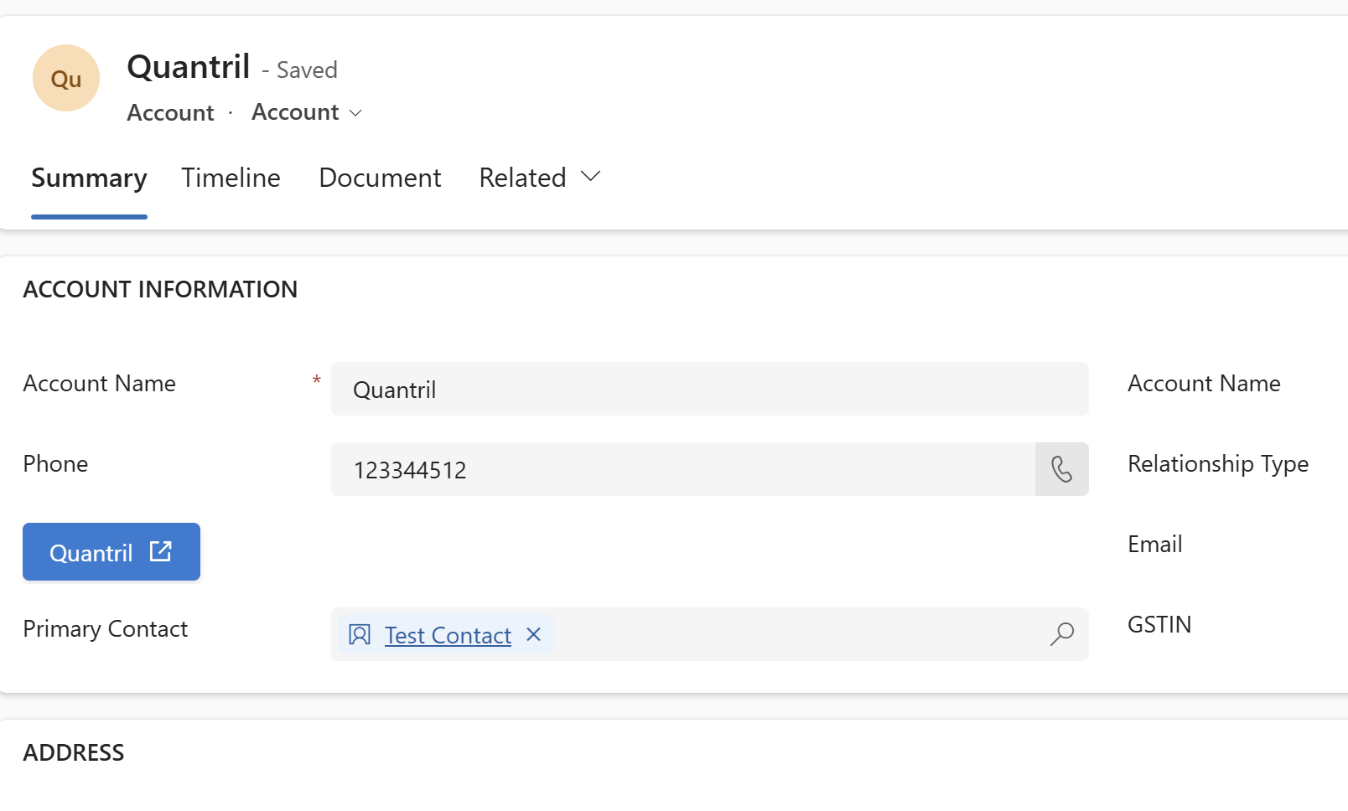Focus the Phone number field 123344512

[682, 469]
